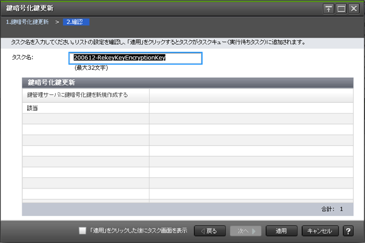Apply settings with the 適用 button
This screenshot has height=243, width=365.
click(282, 231)
